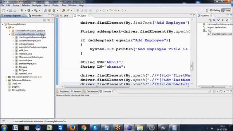Select TC1logfile.log in Package Explorer
This screenshot has width=233, height=131.
(x=19, y=90)
